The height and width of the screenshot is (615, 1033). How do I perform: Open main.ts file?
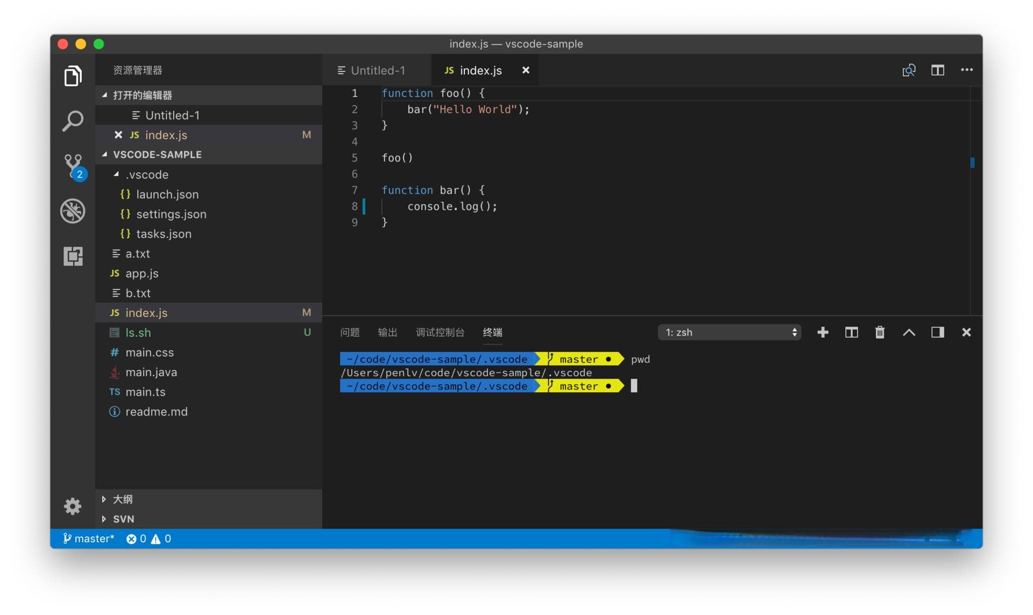(x=209, y=392)
